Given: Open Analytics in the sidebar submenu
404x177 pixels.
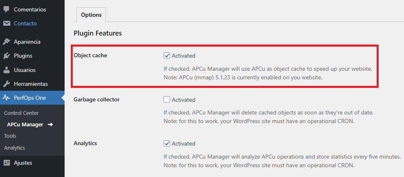Looking at the screenshot, I should click(x=14, y=148).
